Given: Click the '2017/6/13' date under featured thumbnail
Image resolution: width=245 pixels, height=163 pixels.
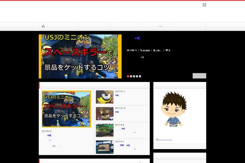Looking at the screenshot, I should pyautogui.click(x=47, y=131).
